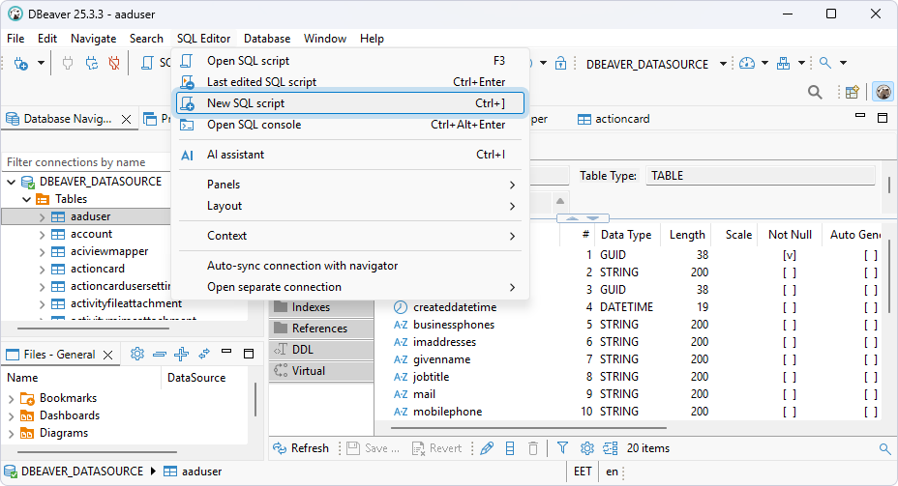The height and width of the screenshot is (486, 898).
Task: Open the search magnifier dropdown arrow
Action: [x=843, y=63]
